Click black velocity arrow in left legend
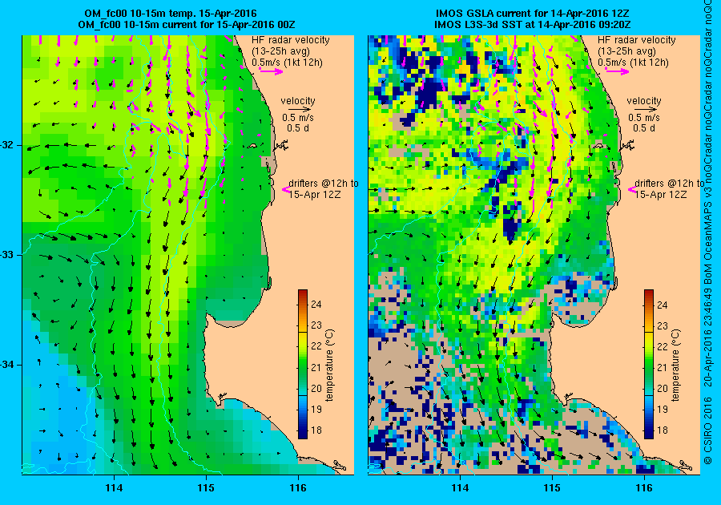This screenshot has height=505, width=721. click(x=300, y=110)
